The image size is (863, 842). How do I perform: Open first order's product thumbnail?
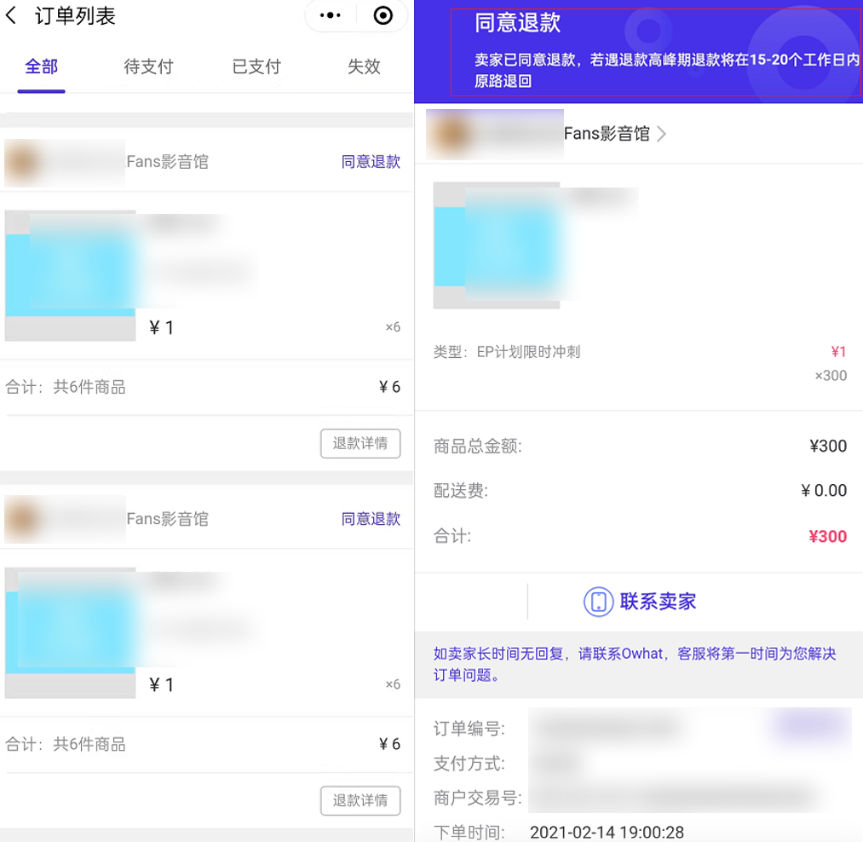point(71,275)
